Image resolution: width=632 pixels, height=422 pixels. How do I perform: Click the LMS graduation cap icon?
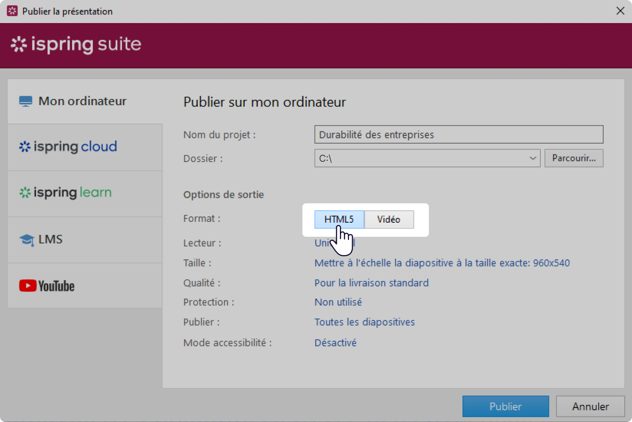click(x=27, y=240)
